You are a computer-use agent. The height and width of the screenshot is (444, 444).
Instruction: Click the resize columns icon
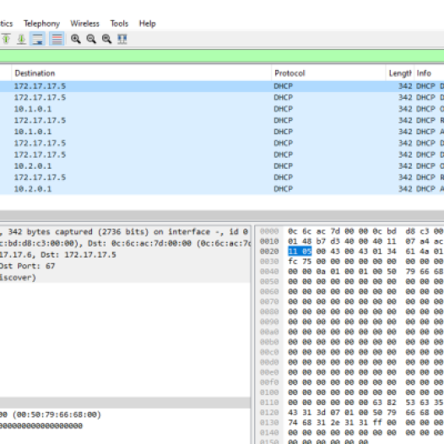click(x=122, y=39)
